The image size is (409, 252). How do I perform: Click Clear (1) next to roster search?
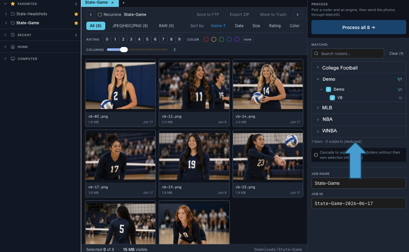click(x=396, y=53)
